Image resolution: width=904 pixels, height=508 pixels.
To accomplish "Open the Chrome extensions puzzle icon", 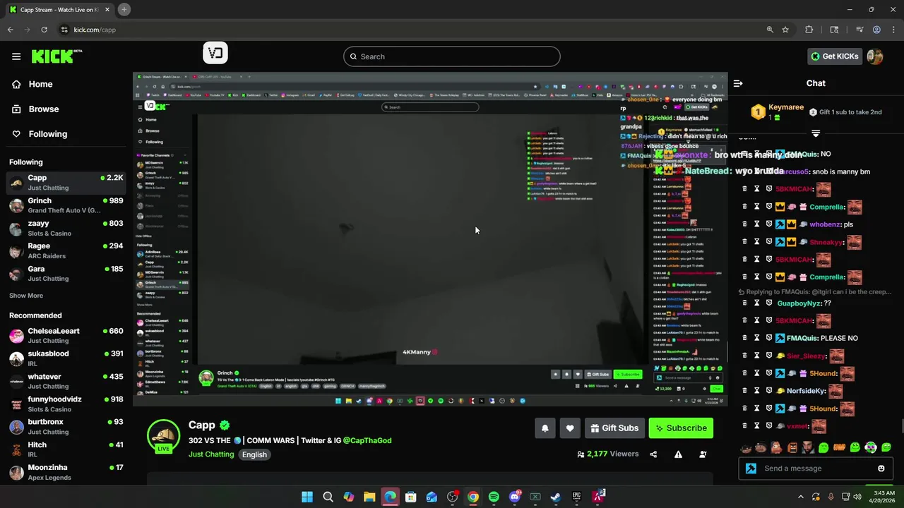I will (x=809, y=30).
